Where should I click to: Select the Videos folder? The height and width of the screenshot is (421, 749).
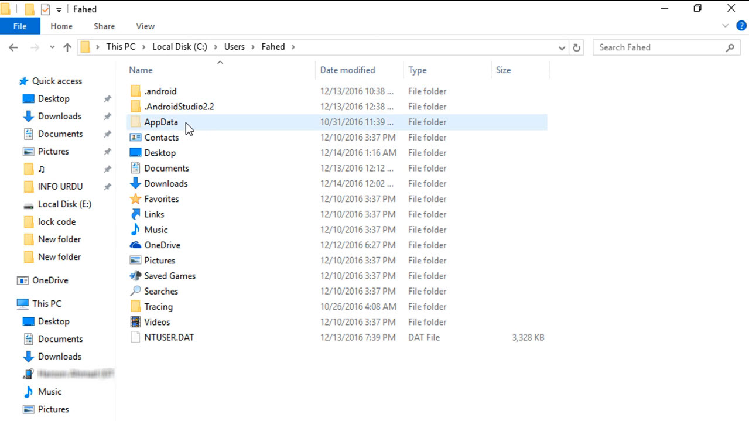coord(157,322)
